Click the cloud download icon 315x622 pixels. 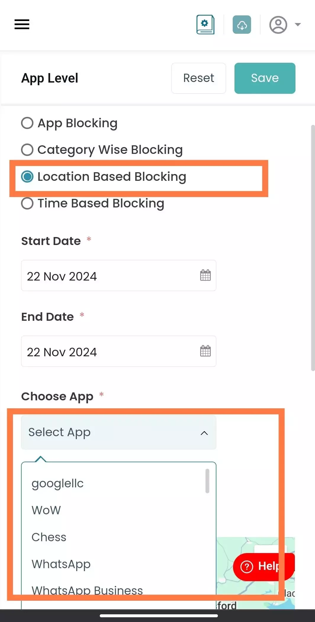pos(242,25)
